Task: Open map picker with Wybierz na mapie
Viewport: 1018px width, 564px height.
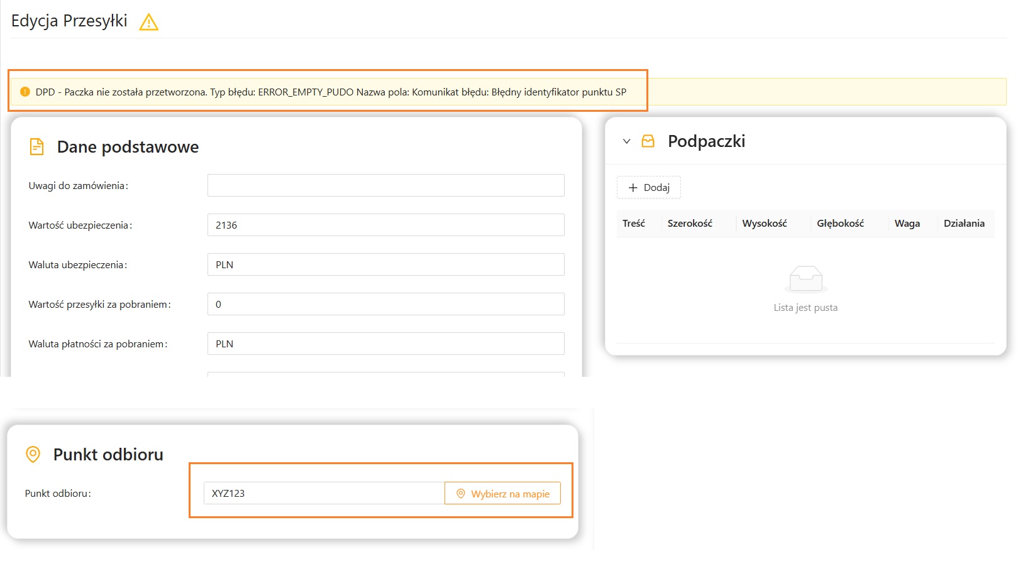Action: click(x=502, y=494)
